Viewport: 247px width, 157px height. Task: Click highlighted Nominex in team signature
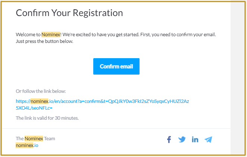point(34,138)
